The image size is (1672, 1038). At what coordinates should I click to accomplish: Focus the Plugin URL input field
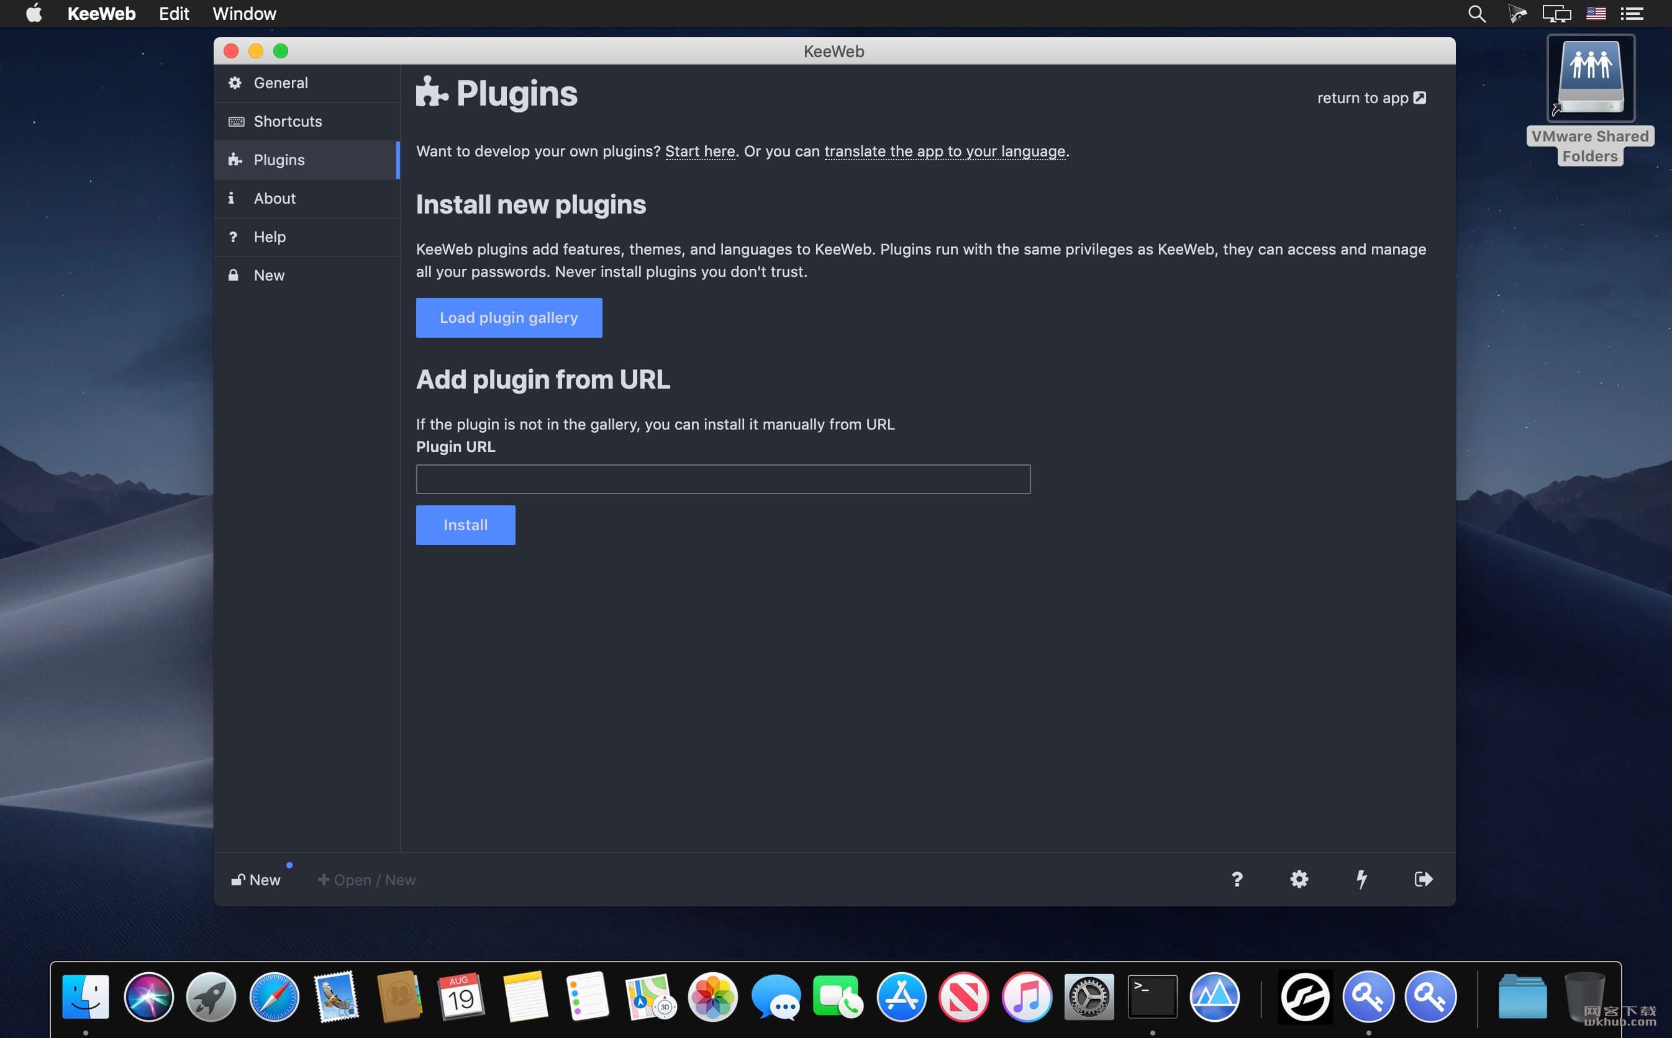(723, 479)
